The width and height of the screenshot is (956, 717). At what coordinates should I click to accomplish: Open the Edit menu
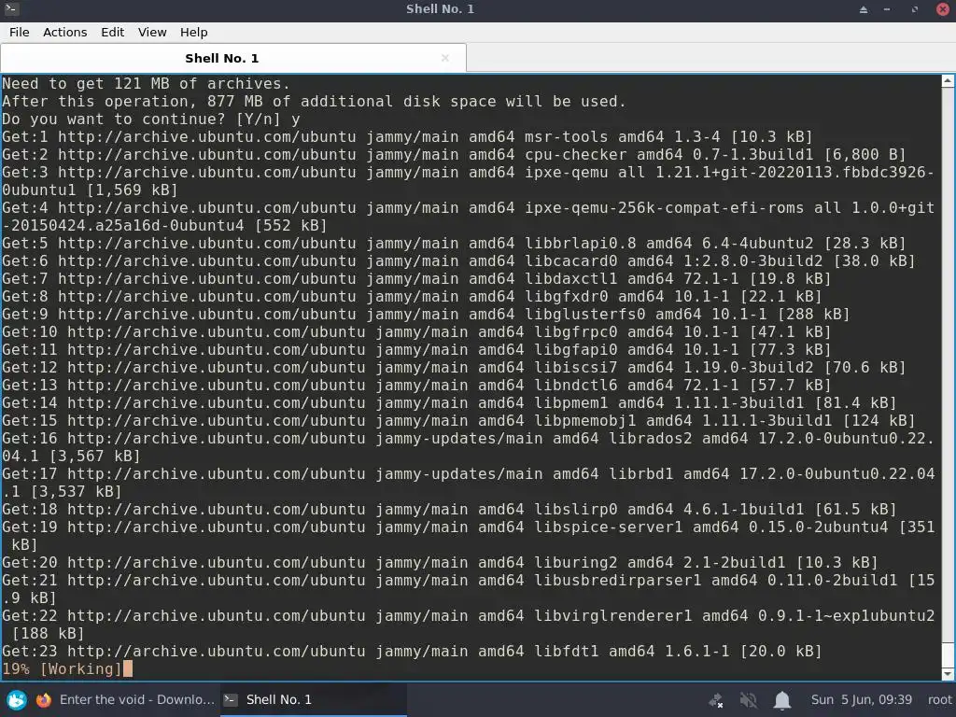coord(112,33)
